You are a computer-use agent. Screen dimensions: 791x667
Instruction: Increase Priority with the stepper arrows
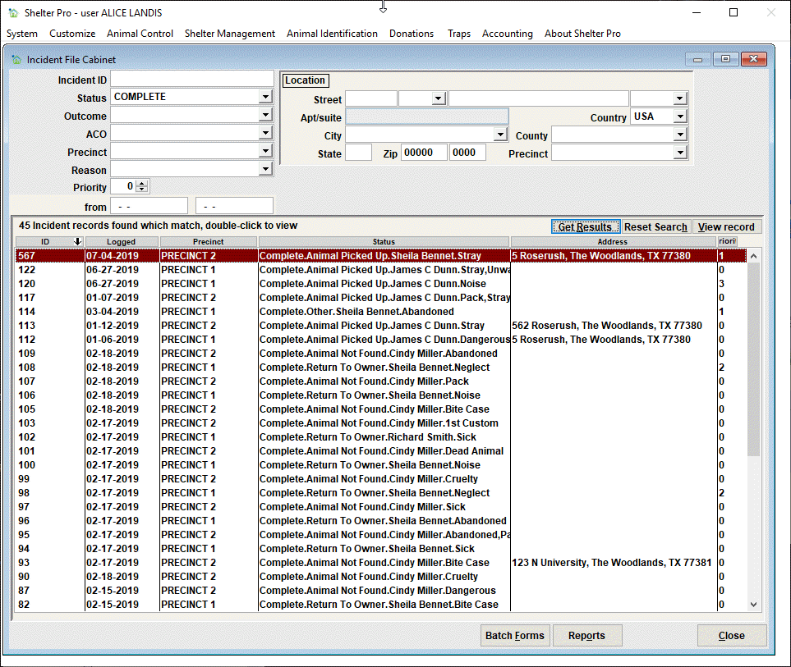[x=142, y=184]
